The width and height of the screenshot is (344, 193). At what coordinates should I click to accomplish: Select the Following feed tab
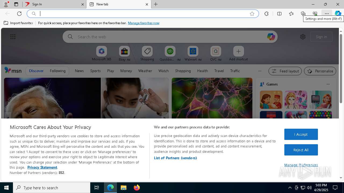(x=58, y=71)
